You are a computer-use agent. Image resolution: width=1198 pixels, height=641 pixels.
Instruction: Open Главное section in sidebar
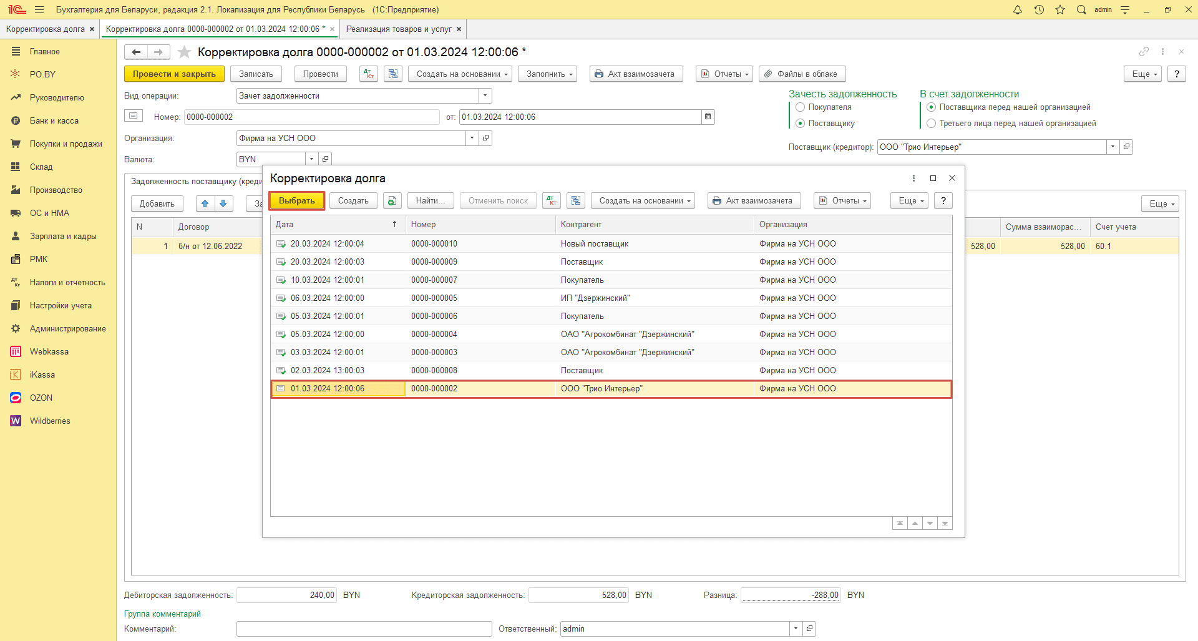[45, 52]
